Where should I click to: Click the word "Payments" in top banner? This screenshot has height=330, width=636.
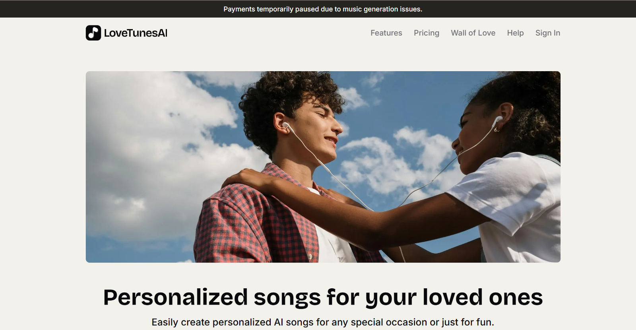(239, 9)
